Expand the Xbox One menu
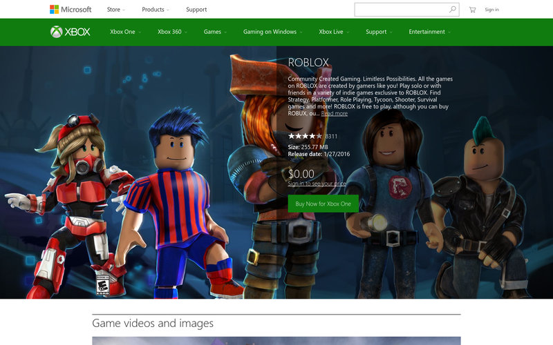The width and height of the screenshot is (553, 345). tap(126, 32)
